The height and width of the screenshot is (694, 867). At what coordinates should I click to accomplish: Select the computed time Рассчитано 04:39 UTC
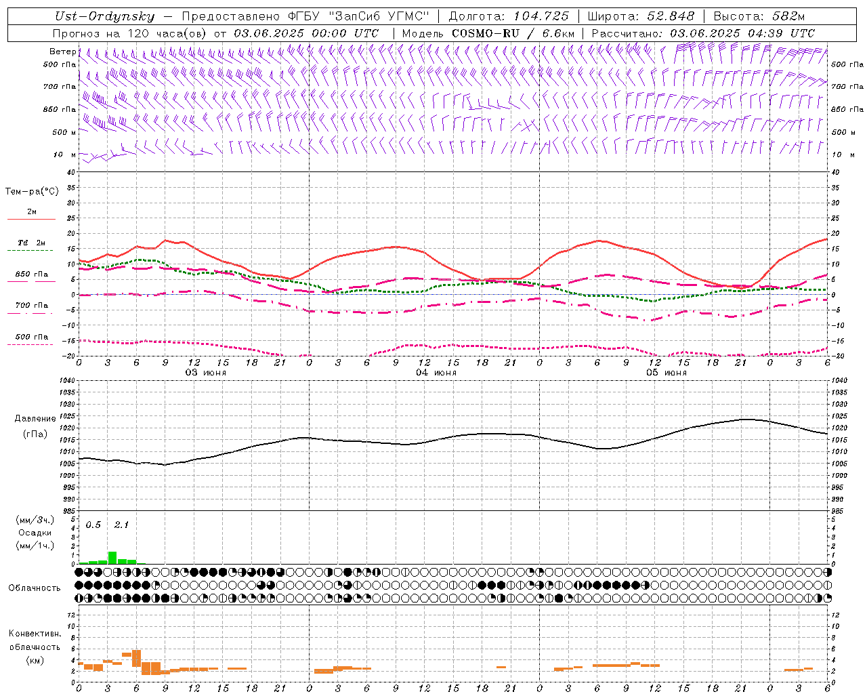click(703, 33)
